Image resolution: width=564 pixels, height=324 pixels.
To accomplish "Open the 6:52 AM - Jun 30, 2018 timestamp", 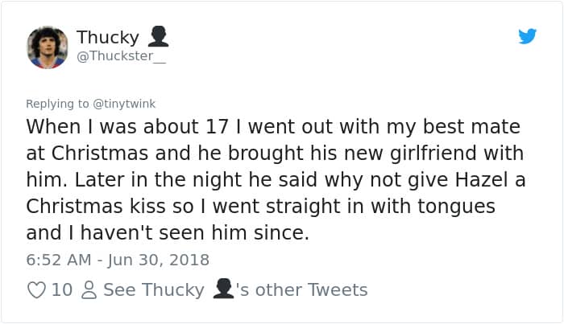I will click(x=118, y=260).
